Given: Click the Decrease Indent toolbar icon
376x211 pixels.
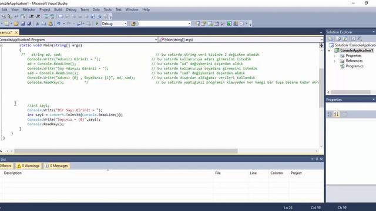Looking at the screenshot, I should pos(31,16).
